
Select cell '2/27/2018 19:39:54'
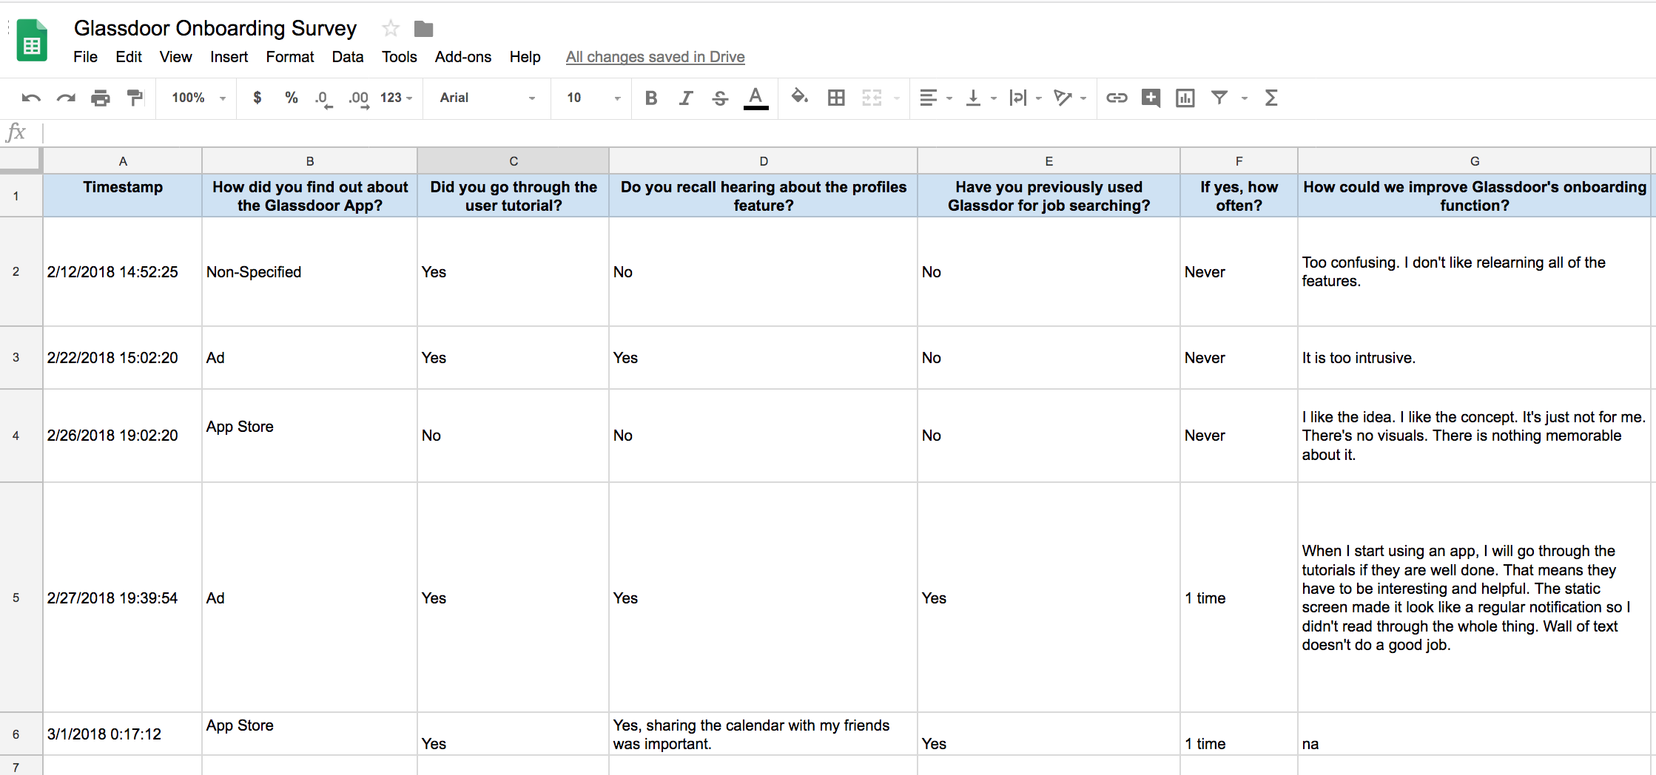pos(123,598)
